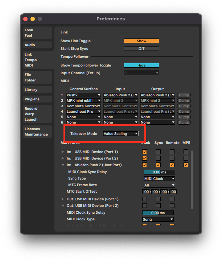222x261 pixels.
Task: Collapse In: Ableton Push 2 (User Port)
Action: tap(63, 165)
